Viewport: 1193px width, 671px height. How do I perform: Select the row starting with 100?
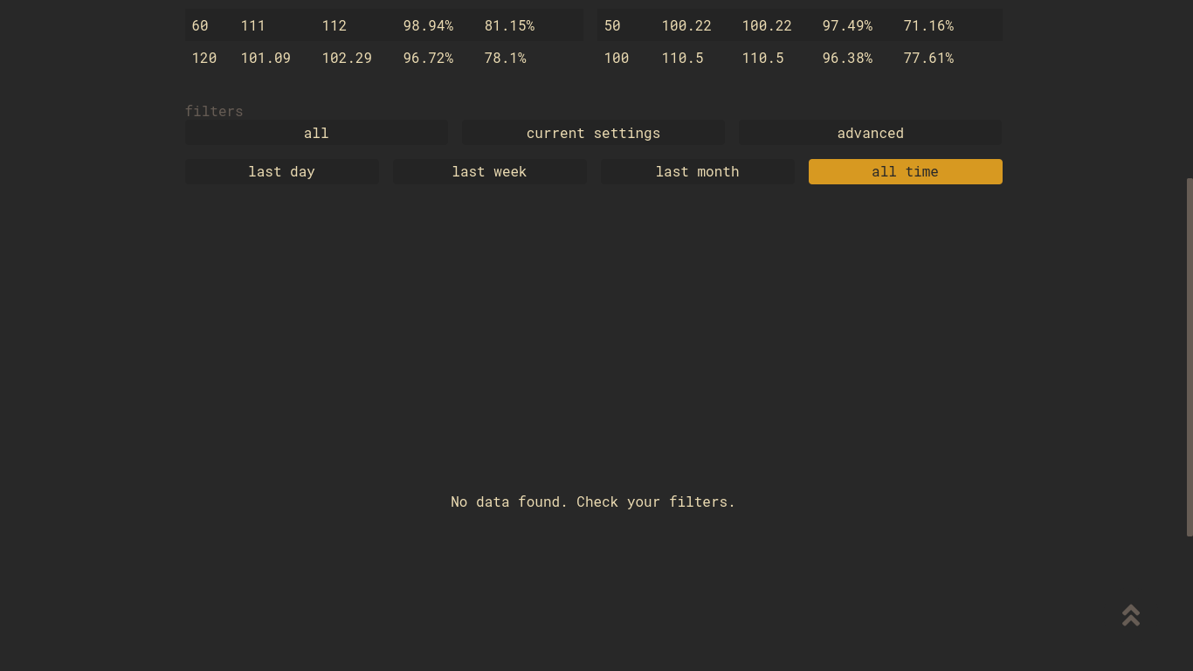click(x=616, y=58)
